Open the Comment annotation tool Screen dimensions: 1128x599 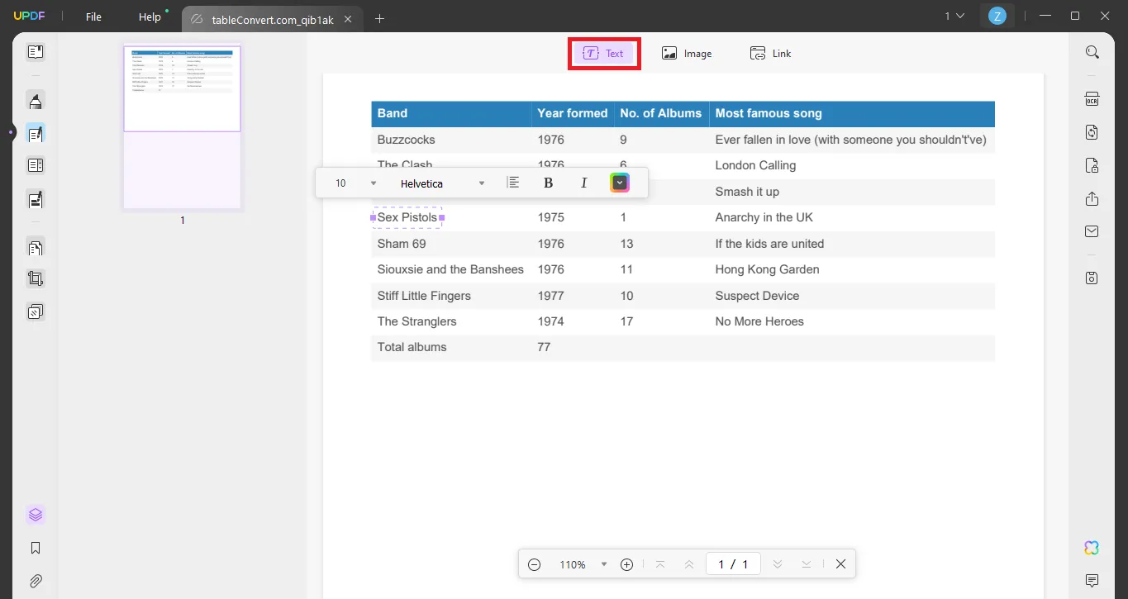[x=35, y=100]
